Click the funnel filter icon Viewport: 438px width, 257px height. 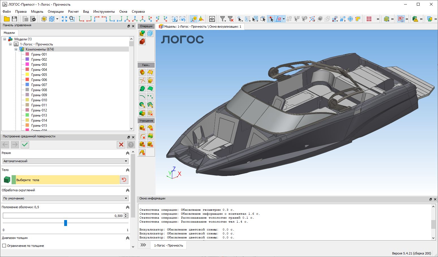pyautogui.click(x=223, y=19)
